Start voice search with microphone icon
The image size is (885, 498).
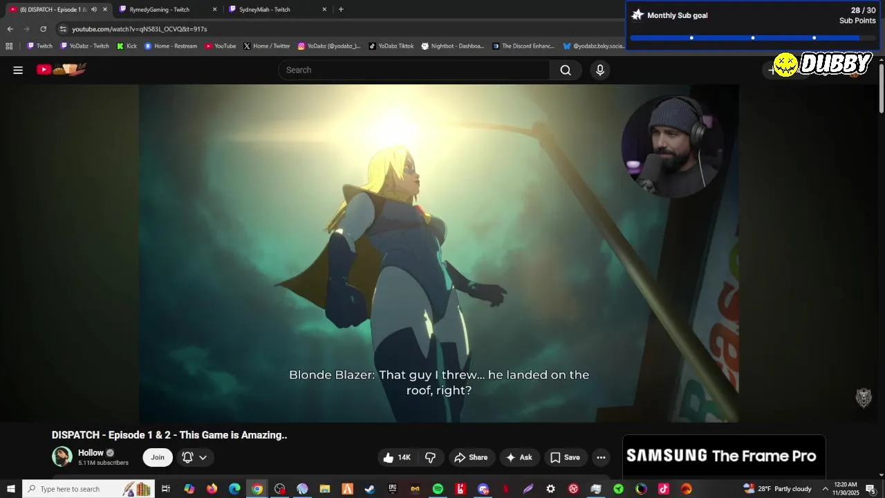(600, 70)
